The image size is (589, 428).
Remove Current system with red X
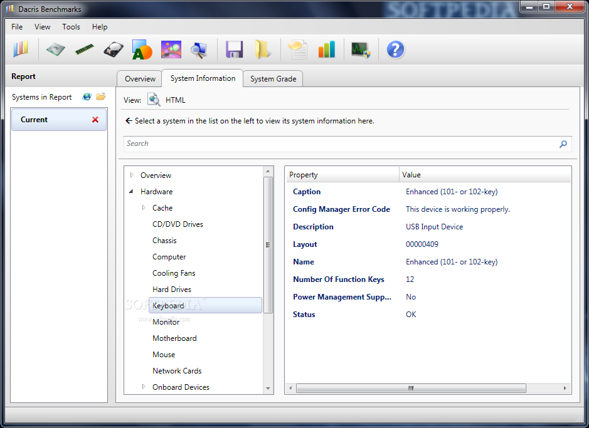point(95,120)
